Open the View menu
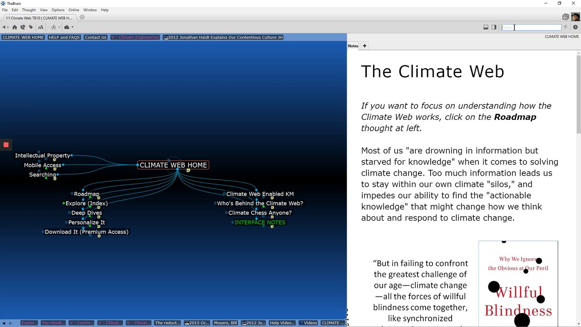This screenshot has width=581, height=327. pyautogui.click(x=44, y=10)
